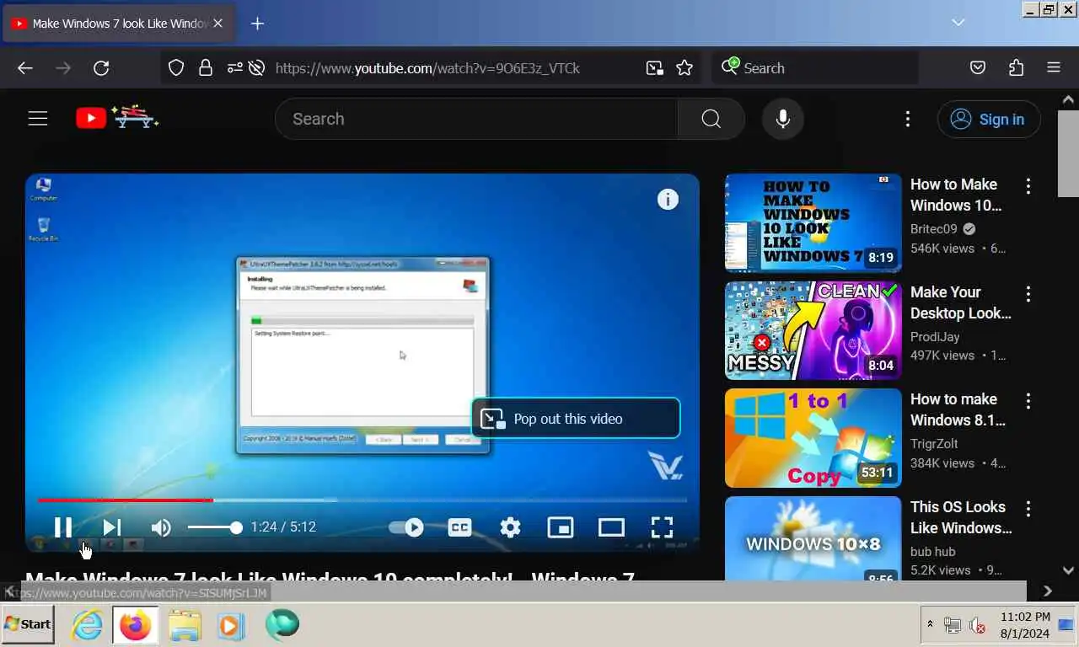
Task: Open a new browser tab
Action: 258,24
